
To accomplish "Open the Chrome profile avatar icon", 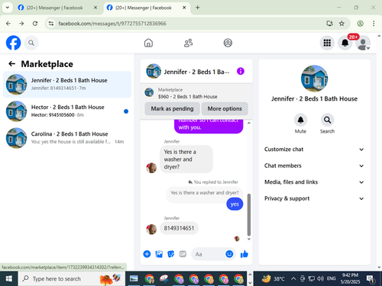I will [360, 24].
